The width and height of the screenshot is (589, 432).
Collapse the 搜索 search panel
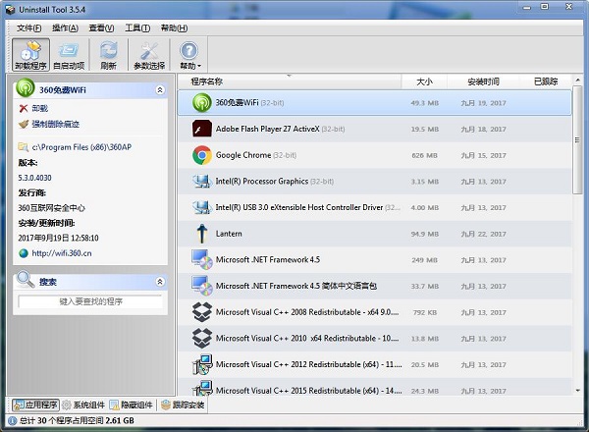pos(160,282)
